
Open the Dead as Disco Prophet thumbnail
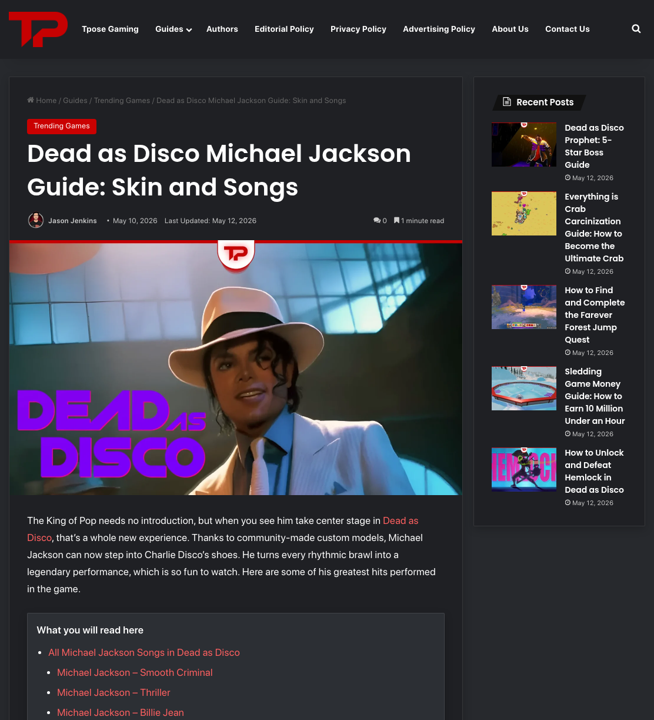coord(524,144)
